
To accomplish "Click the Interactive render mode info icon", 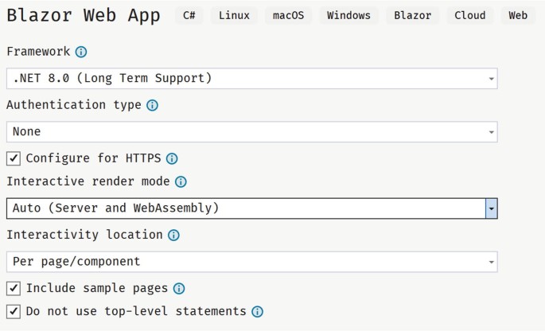I will [x=181, y=182].
